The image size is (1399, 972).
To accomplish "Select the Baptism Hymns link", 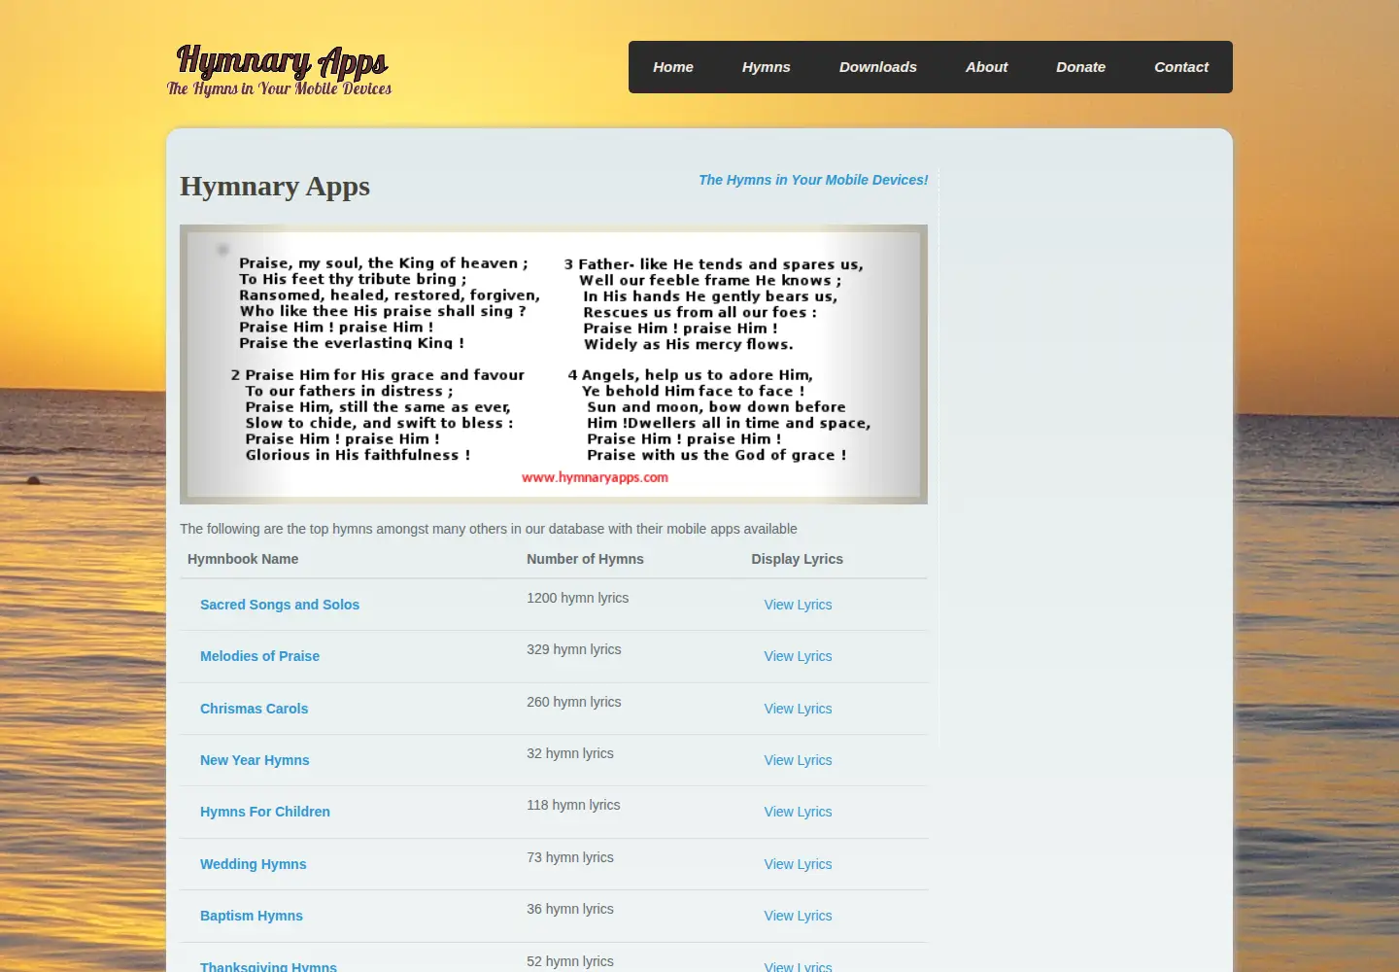I will 252,916.
